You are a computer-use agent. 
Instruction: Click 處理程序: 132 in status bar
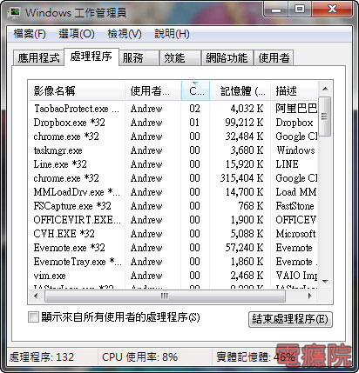pyautogui.click(x=42, y=356)
